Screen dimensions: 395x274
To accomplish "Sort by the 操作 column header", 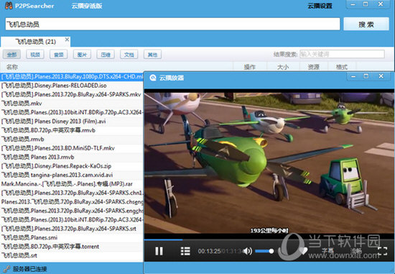I will pos(250,67).
